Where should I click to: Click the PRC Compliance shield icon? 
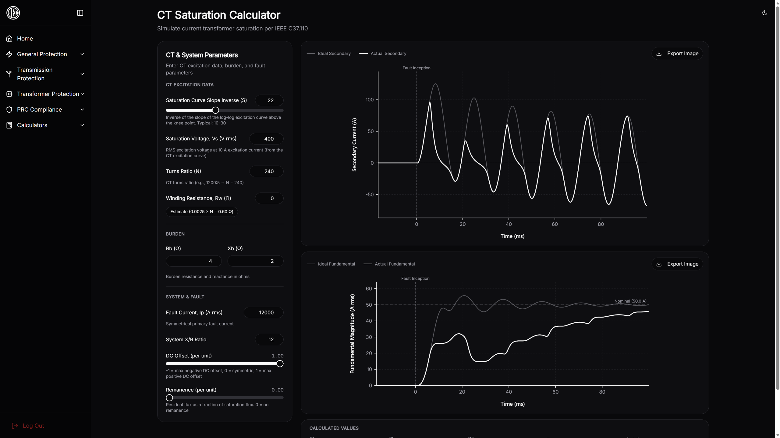(x=9, y=109)
